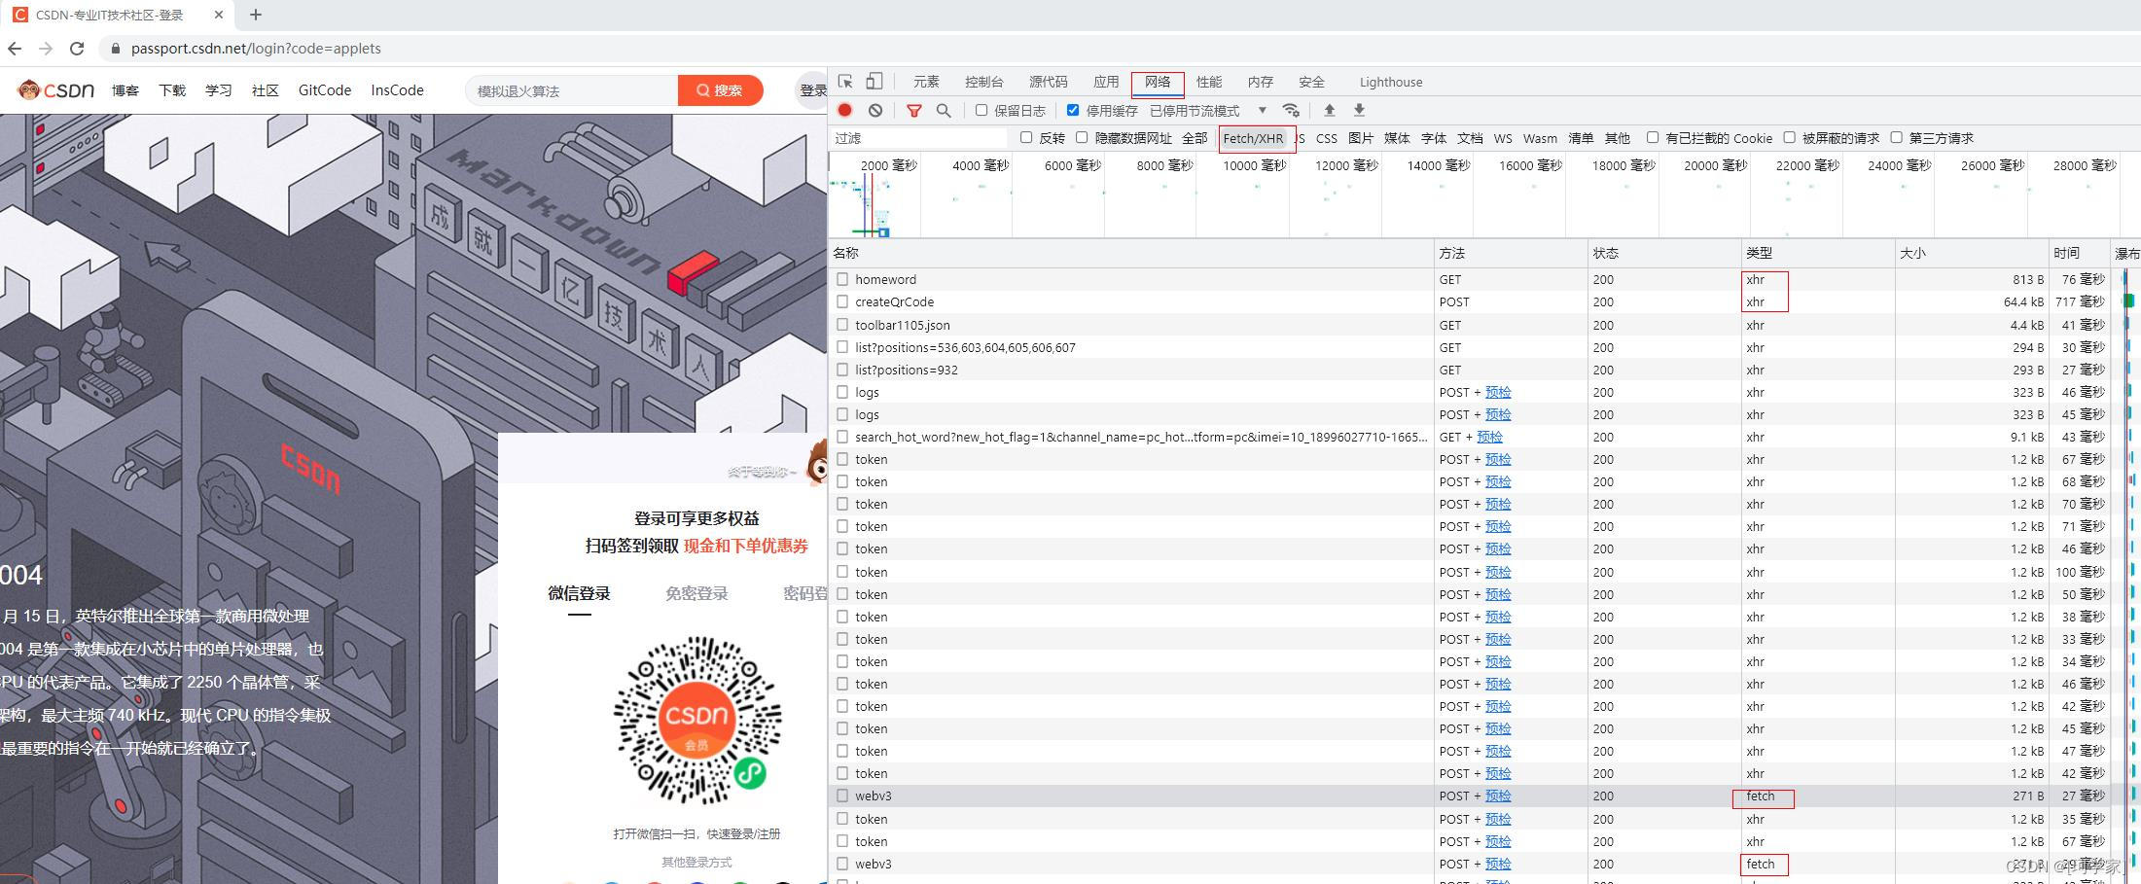The width and height of the screenshot is (2141, 884).
Task: Open the 控制台 DevTools tab
Action: 983,82
